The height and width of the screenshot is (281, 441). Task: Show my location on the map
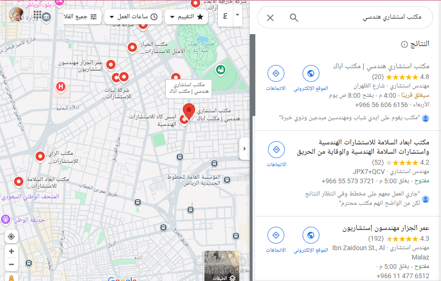tap(11, 237)
